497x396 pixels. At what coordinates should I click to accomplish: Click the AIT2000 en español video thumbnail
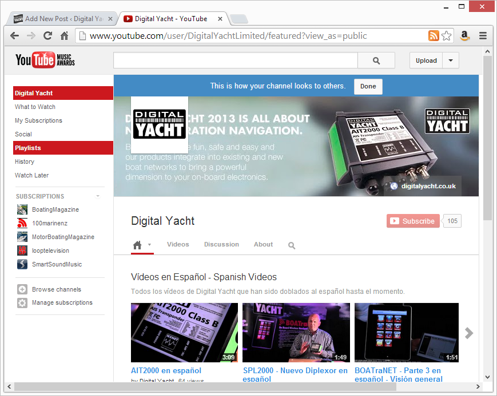(184, 332)
